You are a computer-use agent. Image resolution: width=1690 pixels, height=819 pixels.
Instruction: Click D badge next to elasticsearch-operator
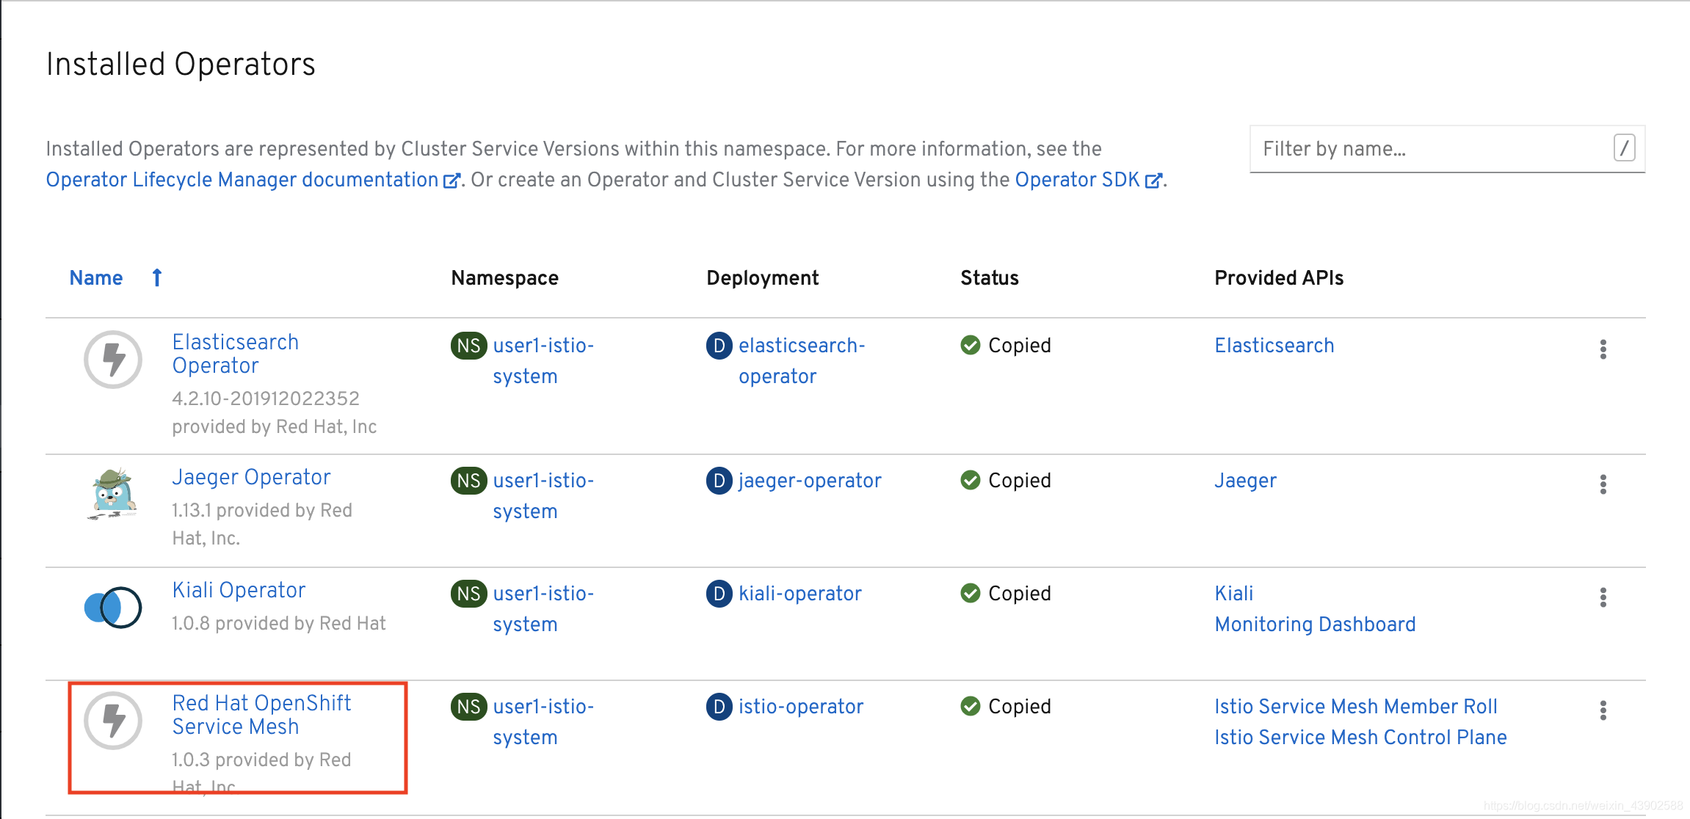coord(719,346)
